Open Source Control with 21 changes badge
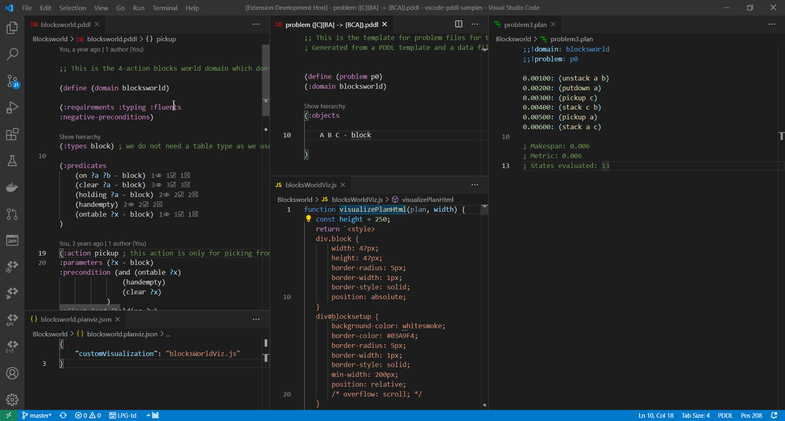Screen dimensions: 785x421 coord(12,81)
